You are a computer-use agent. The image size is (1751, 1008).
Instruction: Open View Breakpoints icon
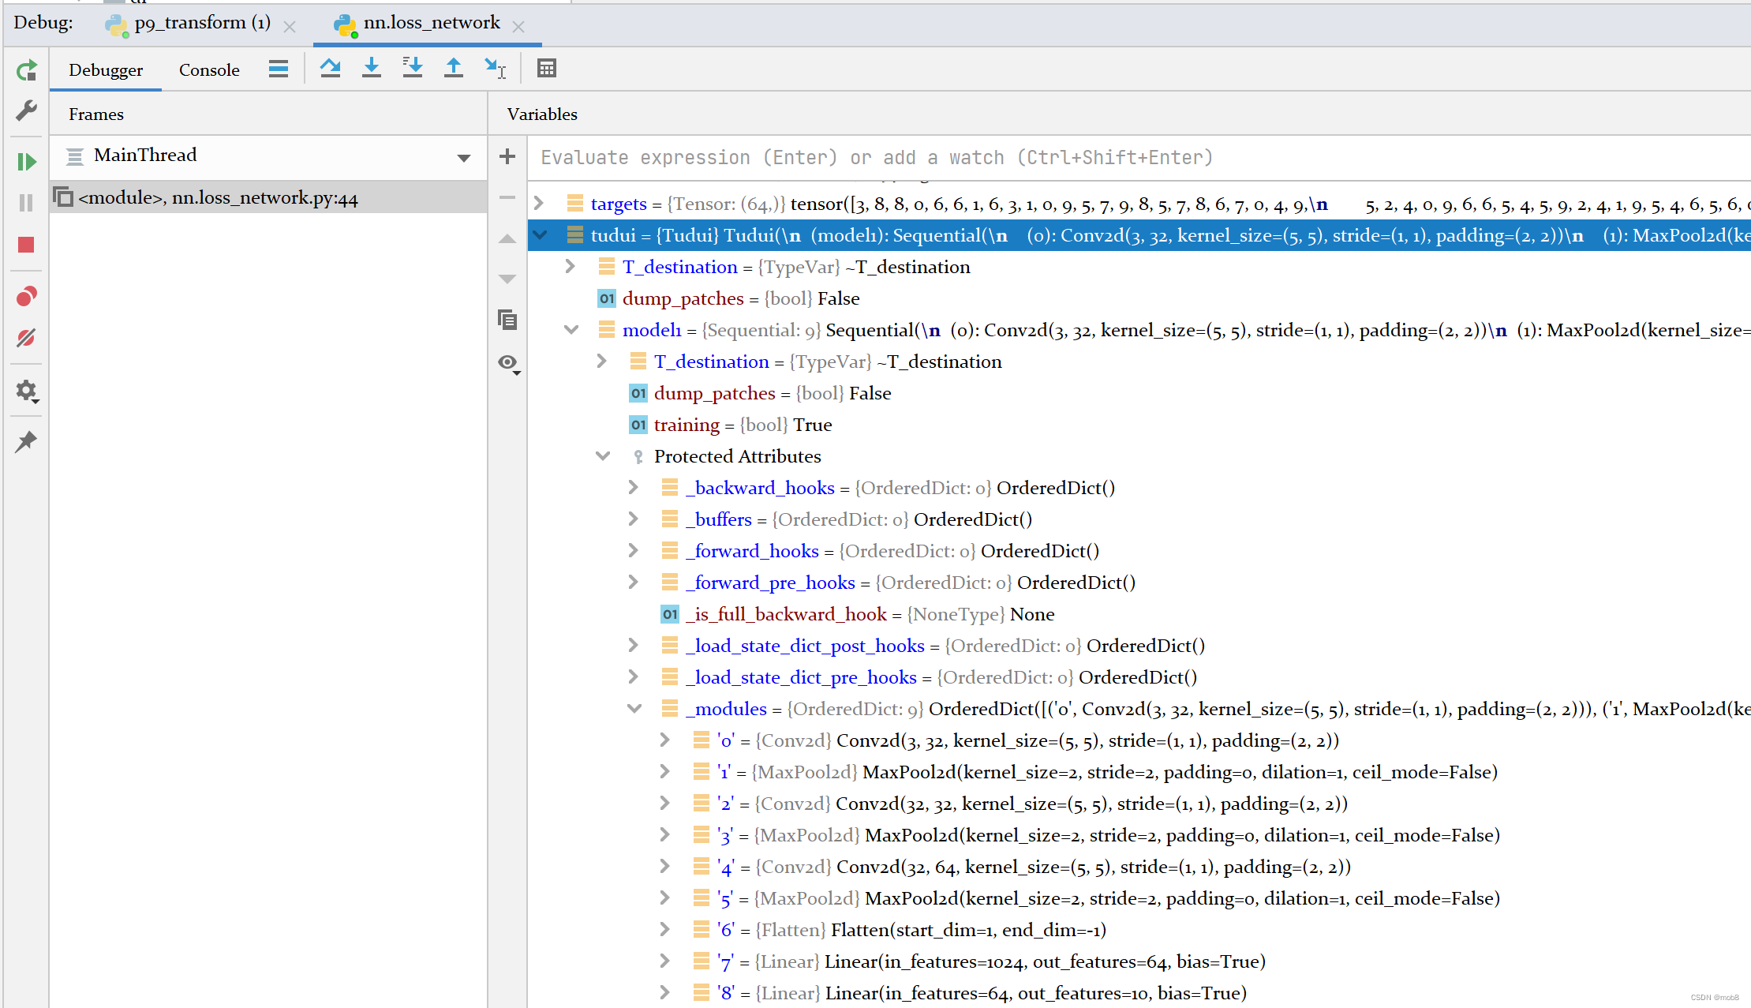point(26,297)
